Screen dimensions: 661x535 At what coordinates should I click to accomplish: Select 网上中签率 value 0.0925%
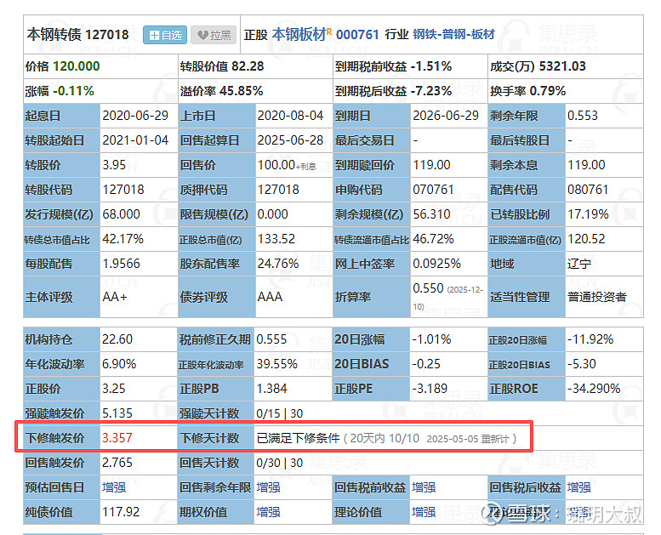tap(436, 264)
